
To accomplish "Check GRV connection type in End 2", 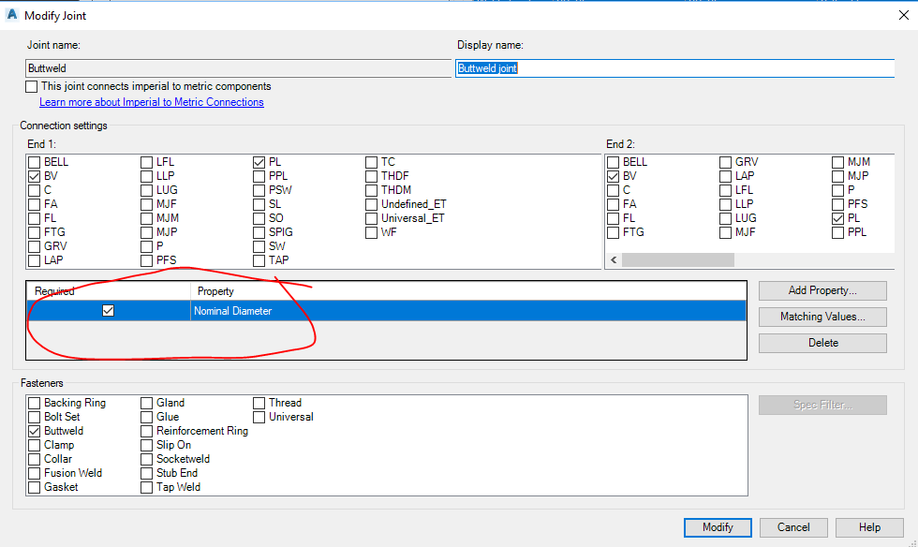I will [x=726, y=161].
